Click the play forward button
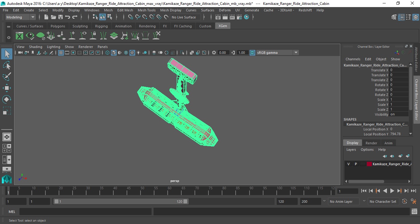The width and height of the screenshot is (420, 224). coord(392,191)
